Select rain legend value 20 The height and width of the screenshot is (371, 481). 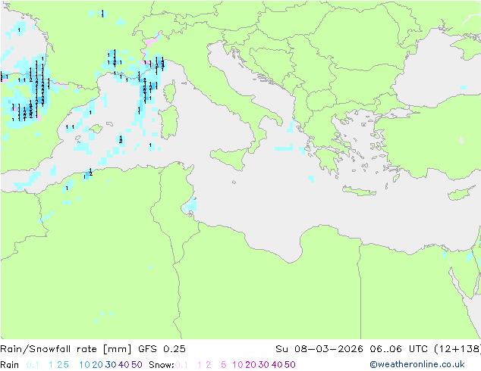coord(97,365)
